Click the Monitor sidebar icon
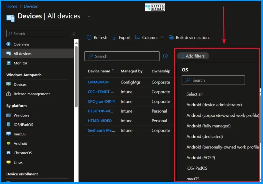This screenshot has height=184, width=263. (8, 63)
